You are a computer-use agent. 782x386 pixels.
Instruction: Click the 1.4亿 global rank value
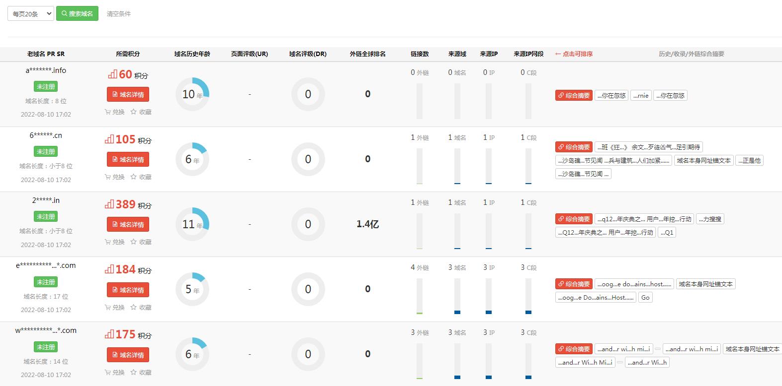(x=367, y=224)
